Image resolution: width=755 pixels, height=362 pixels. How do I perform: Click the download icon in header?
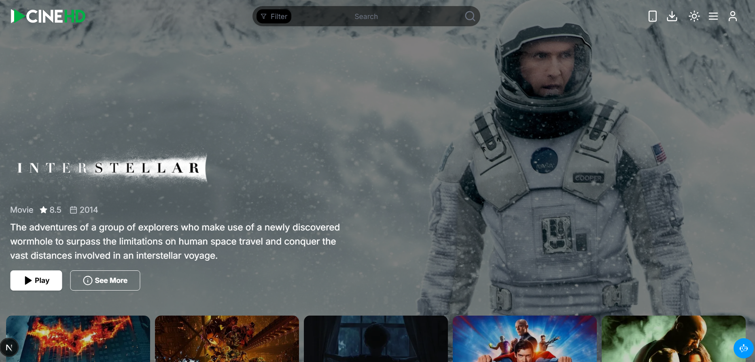pos(672,16)
